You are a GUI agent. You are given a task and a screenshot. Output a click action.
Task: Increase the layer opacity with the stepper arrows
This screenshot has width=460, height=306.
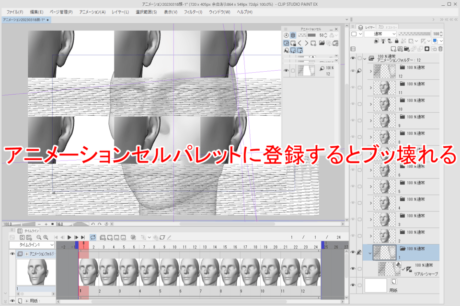pos(441,33)
